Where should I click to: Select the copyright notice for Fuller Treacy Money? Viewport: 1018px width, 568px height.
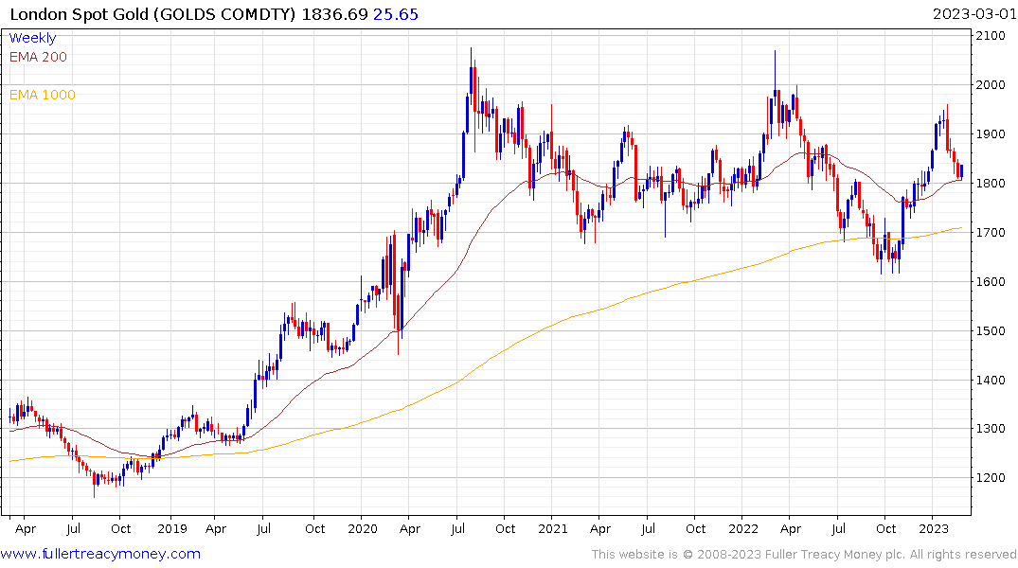[x=804, y=555]
